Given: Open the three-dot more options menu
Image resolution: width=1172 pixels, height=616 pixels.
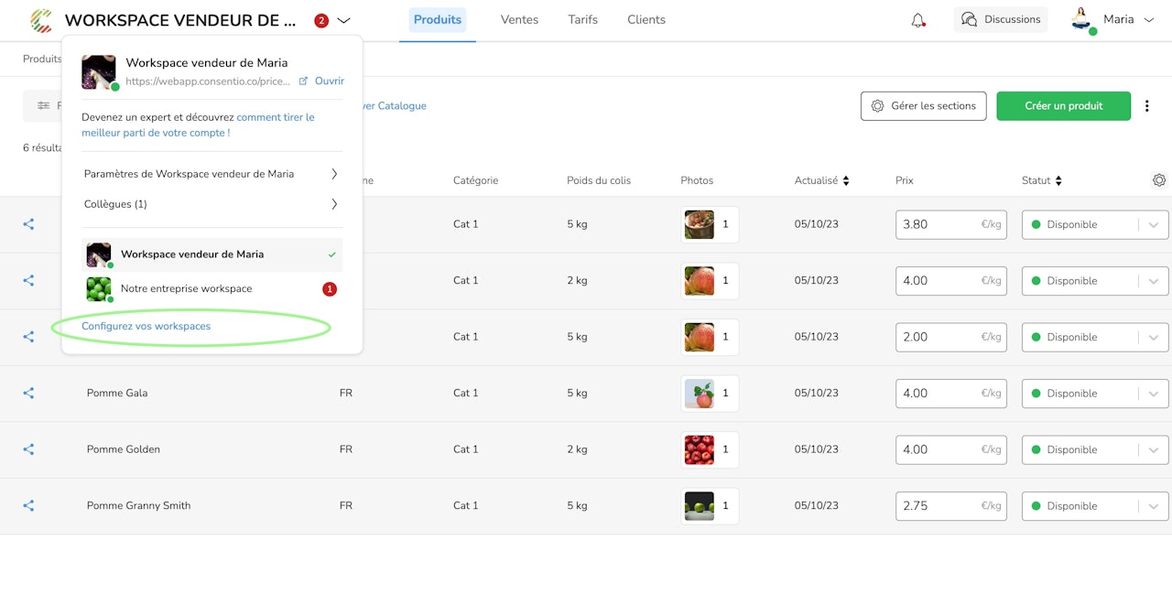Looking at the screenshot, I should click(1147, 106).
